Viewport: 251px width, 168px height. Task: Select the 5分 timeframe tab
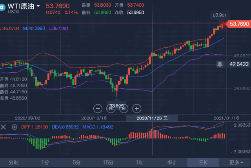pyautogui.click(x=76, y=163)
